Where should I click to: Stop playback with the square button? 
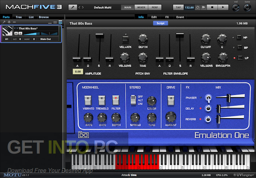click(212, 7)
